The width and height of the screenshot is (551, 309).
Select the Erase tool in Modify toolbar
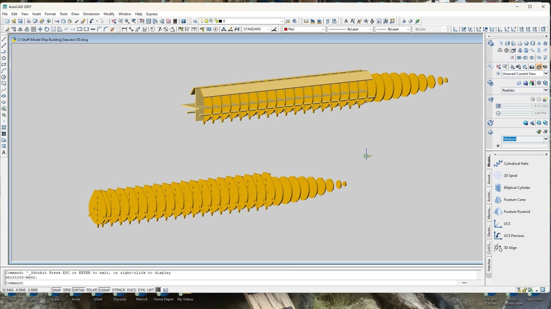pos(7,29)
